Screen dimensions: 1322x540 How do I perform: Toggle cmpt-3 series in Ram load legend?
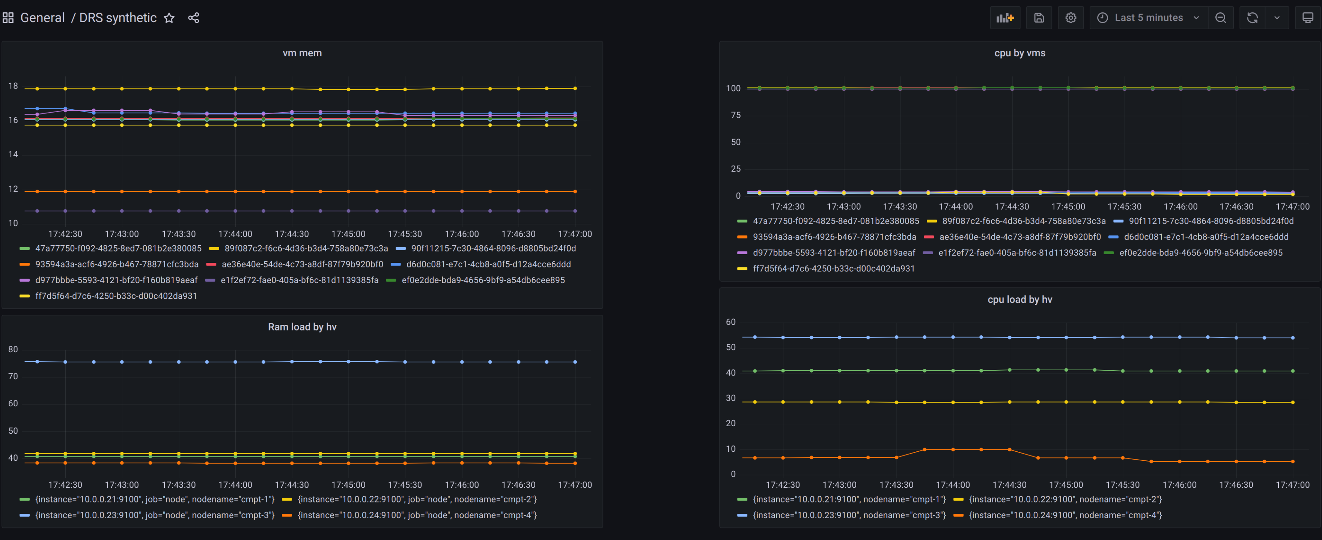point(155,515)
